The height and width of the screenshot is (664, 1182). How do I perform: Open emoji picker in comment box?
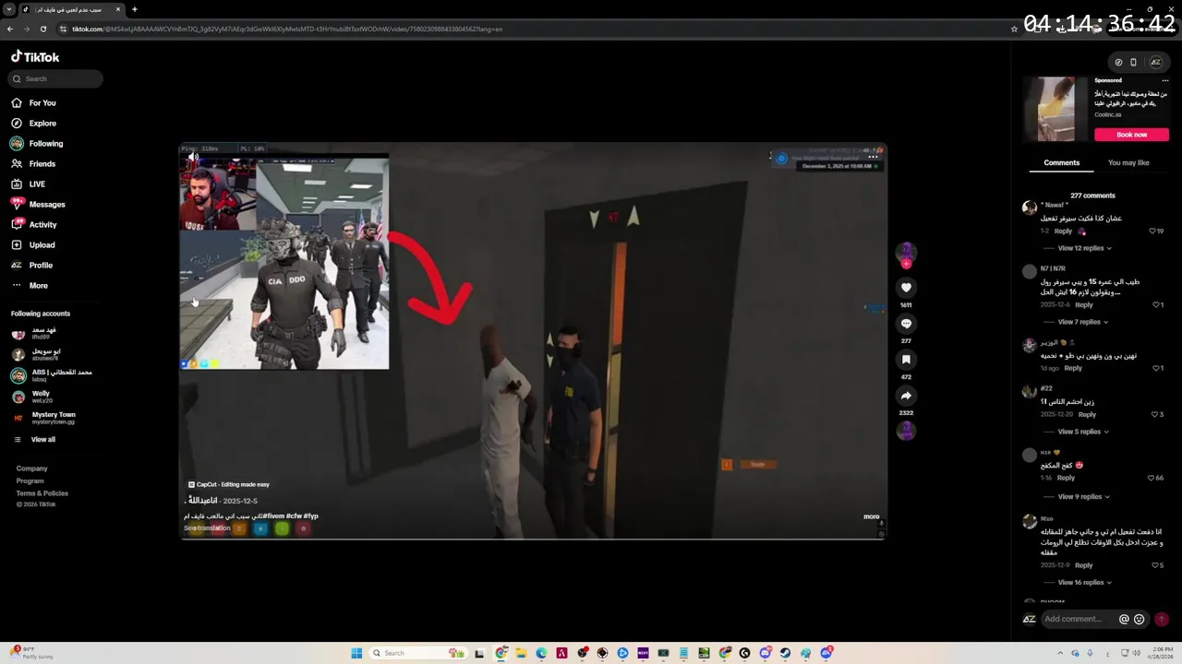tap(1139, 620)
